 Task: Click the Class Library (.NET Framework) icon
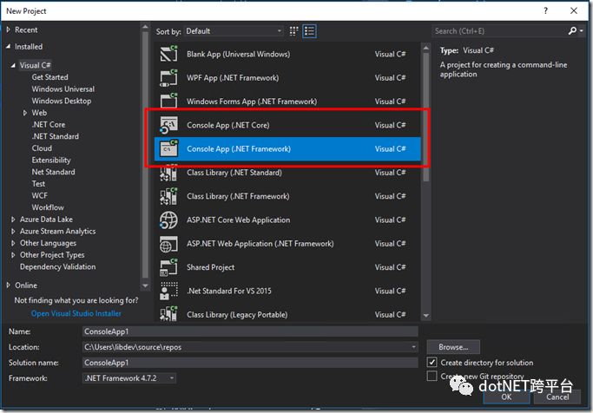click(x=168, y=196)
